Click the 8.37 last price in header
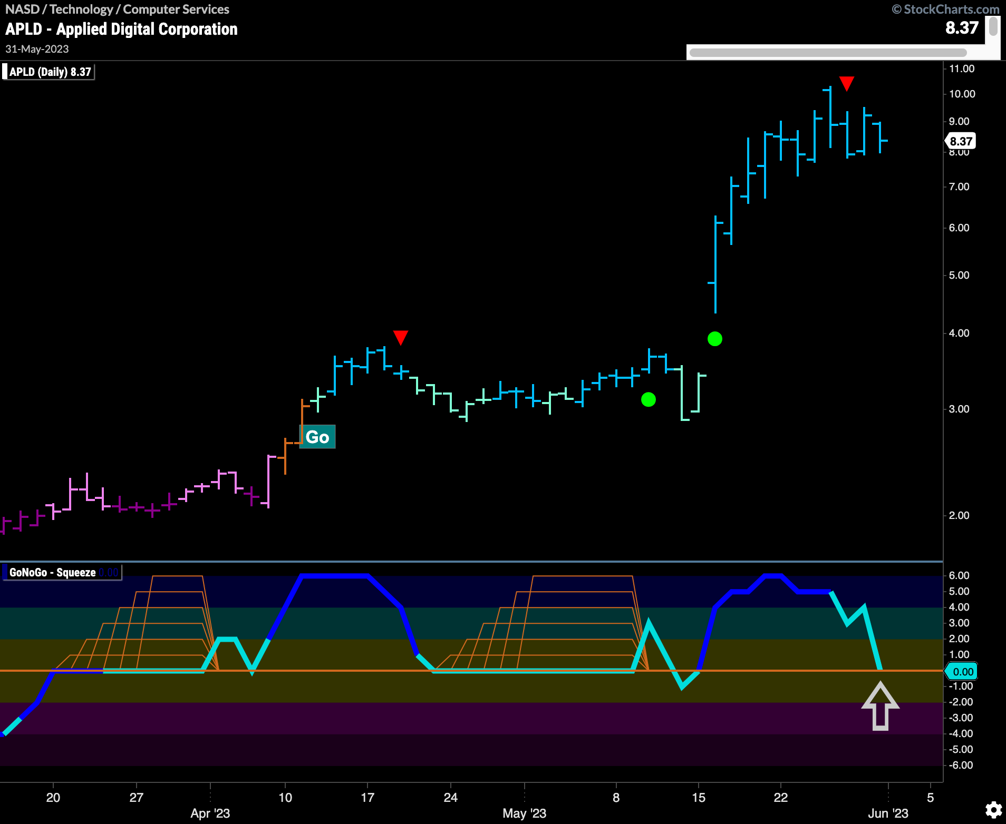The height and width of the screenshot is (824, 1006). 962,27
